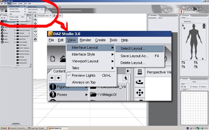
Task: Click the frame selection tool in background viewport toolbar
Action: click(35, 35)
